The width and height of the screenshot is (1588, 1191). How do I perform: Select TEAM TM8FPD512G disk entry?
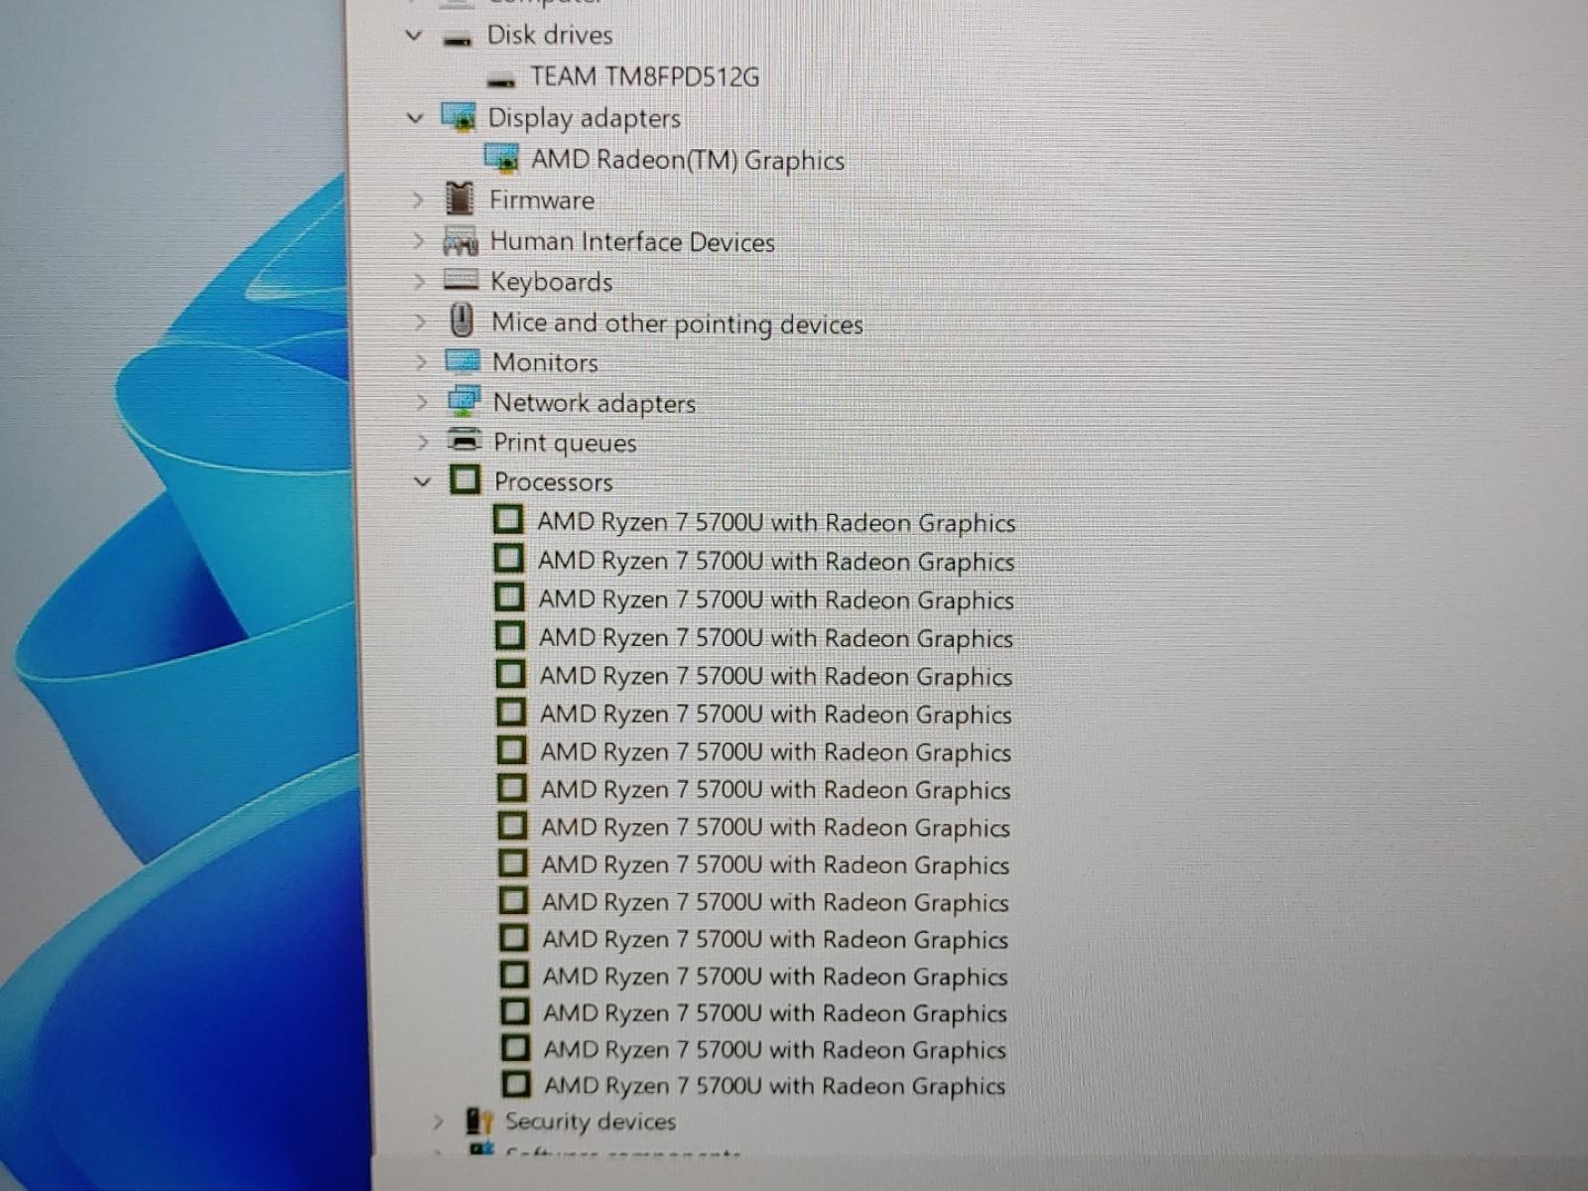645,76
